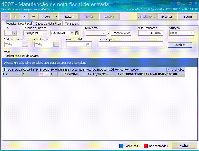Go to previous record navigation icon
Image resolution: width=199 pixels, height=151 pixels.
coord(15,17)
